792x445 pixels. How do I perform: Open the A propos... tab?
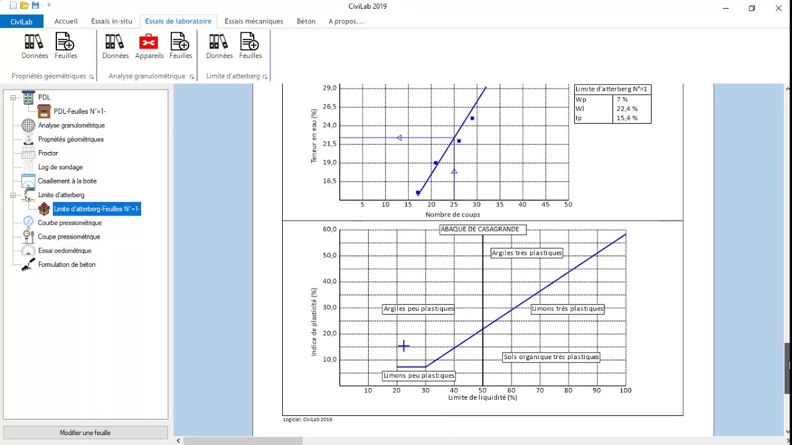346,21
